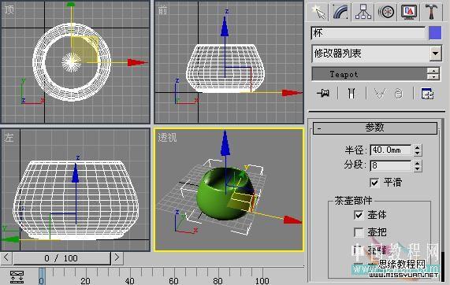Click Make Unique icon
The width and height of the screenshot is (450, 285).
(379, 94)
